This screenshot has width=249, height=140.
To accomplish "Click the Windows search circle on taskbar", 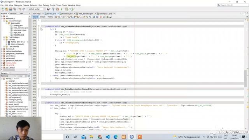I will (67, 137).
